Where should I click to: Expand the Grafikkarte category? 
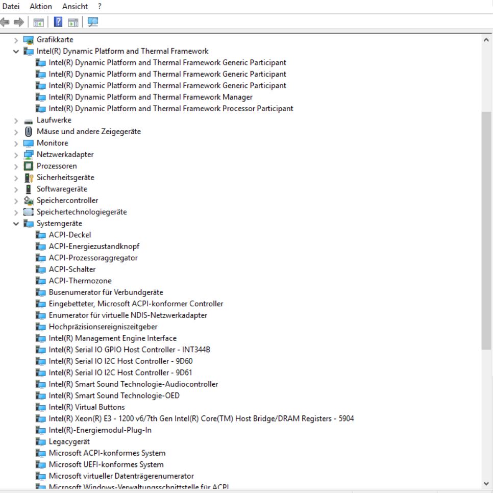click(16, 40)
